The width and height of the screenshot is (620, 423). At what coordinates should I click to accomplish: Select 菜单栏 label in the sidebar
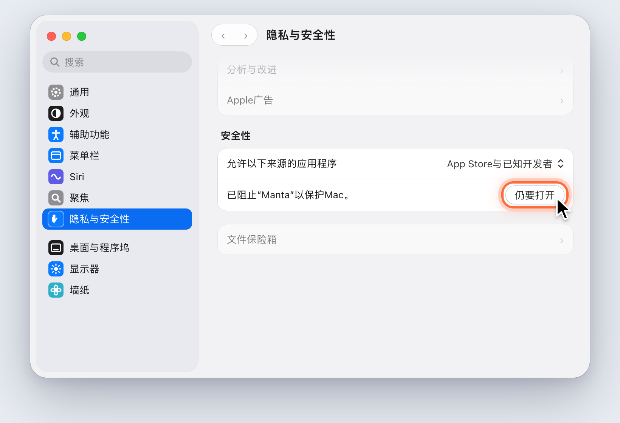point(85,156)
